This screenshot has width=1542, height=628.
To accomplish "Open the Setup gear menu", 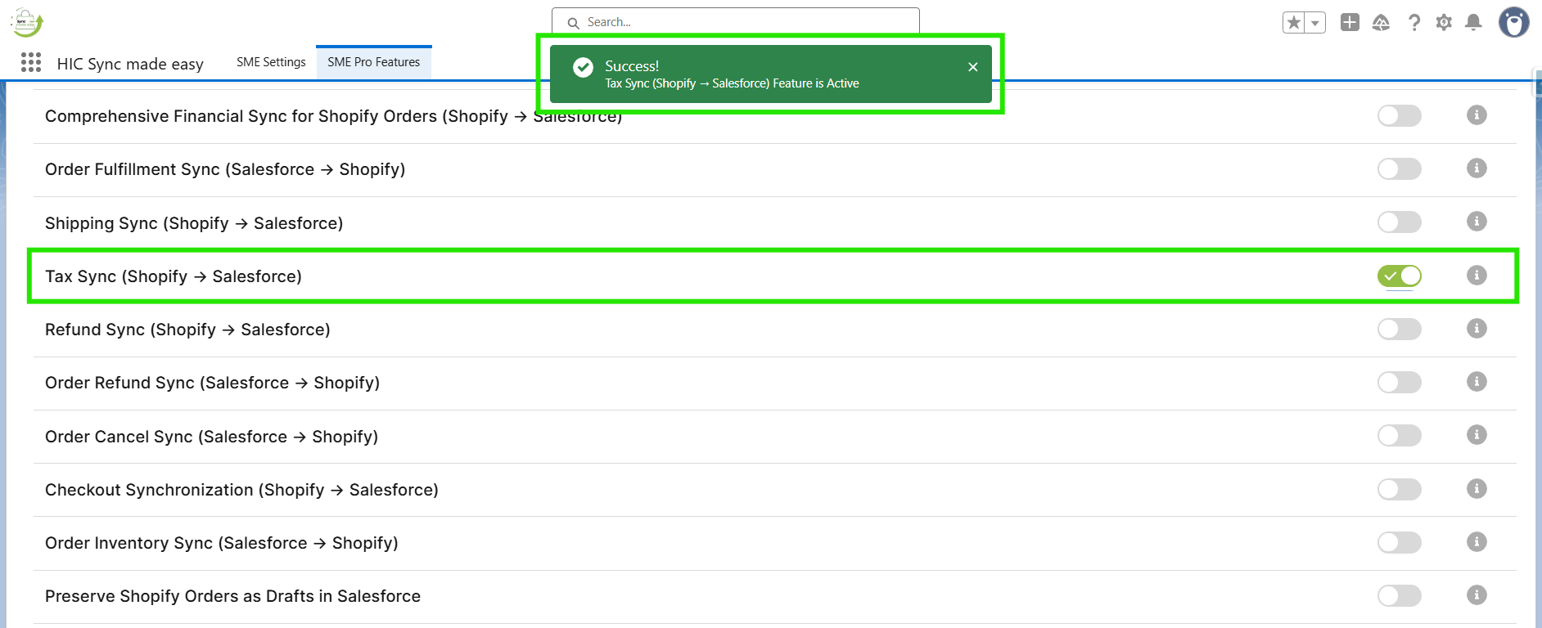I will tap(1444, 23).
